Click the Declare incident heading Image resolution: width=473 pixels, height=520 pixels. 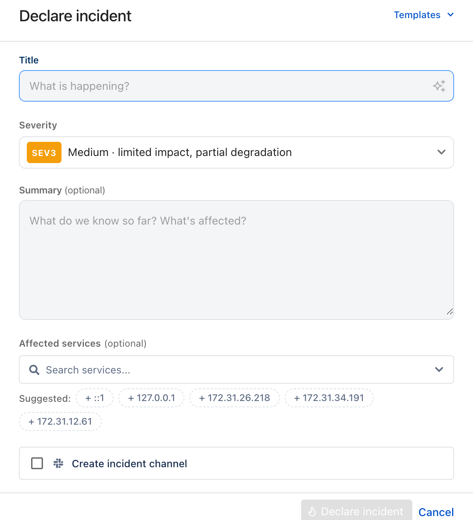[75, 16]
